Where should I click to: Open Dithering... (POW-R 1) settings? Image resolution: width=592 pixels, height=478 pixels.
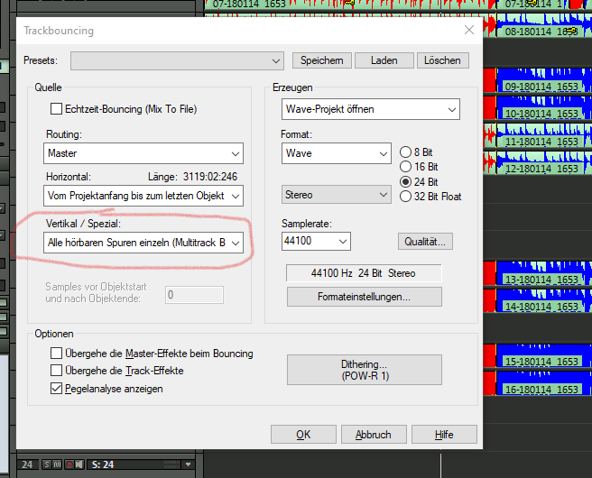point(365,370)
